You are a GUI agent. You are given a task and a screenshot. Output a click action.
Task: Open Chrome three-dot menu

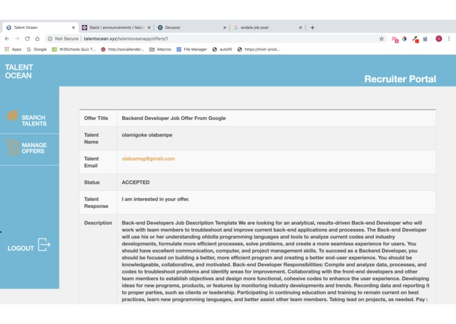[449, 39]
